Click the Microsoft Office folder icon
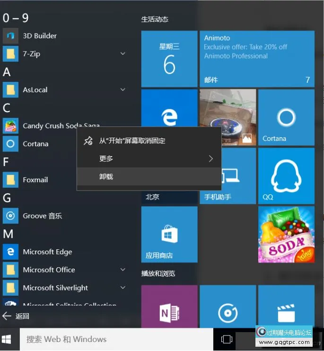 pos(10,270)
